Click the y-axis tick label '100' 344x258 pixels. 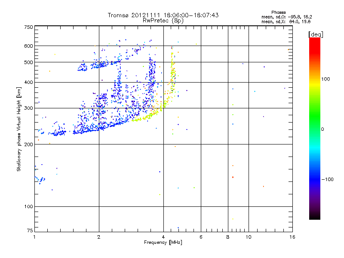pos(29,207)
